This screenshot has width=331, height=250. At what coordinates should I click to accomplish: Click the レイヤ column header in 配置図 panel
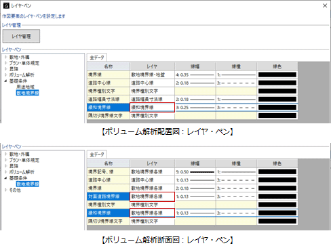(152, 66)
